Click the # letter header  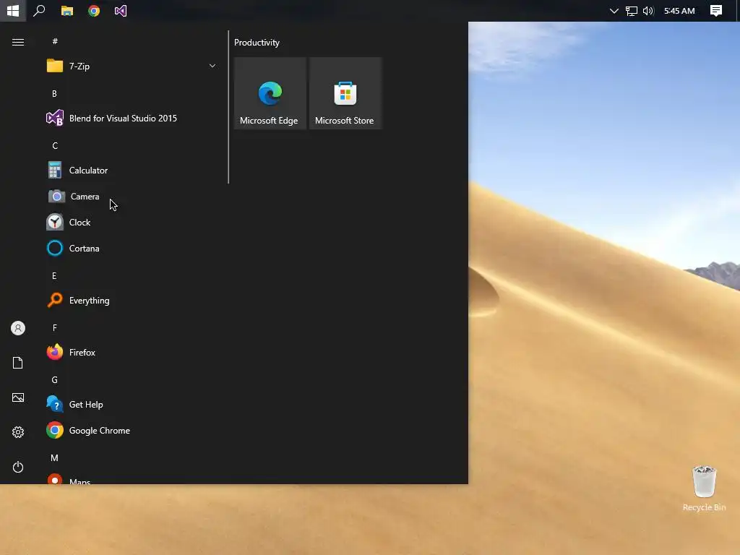click(x=55, y=41)
